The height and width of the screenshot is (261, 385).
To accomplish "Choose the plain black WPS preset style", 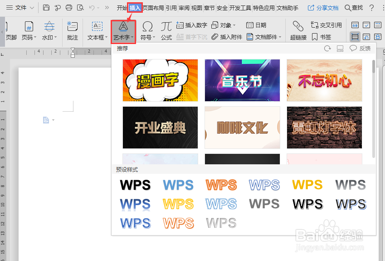I will coord(135,185).
